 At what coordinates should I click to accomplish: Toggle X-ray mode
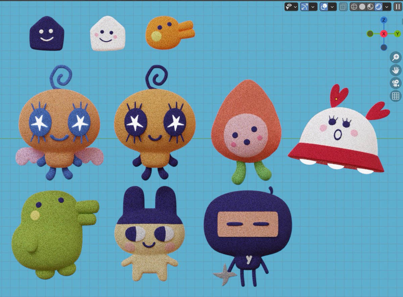click(x=343, y=6)
